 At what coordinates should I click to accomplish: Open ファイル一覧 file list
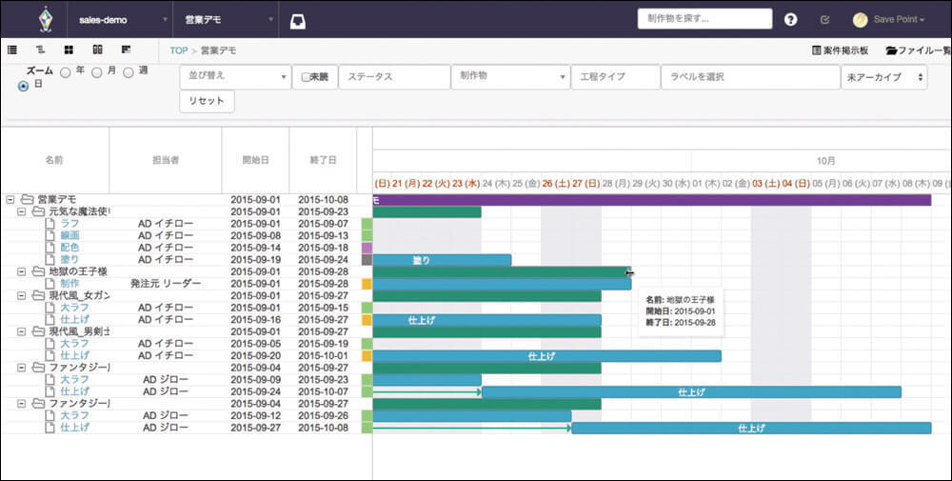(919, 50)
